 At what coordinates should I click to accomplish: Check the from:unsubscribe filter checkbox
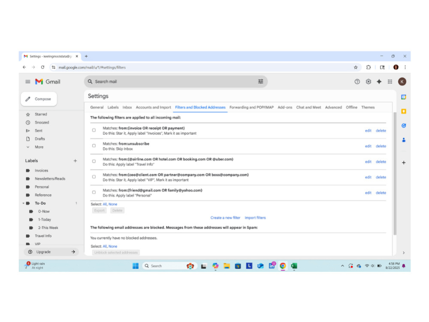click(x=94, y=146)
